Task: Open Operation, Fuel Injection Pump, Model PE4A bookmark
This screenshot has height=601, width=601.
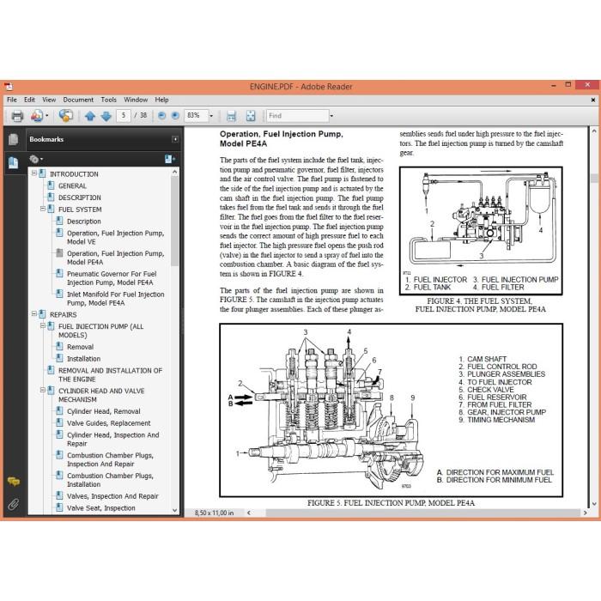Action: (x=115, y=258)
